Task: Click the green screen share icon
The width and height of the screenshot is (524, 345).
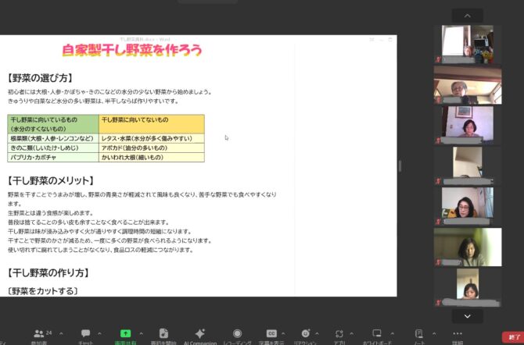Action: pos(125,333)
